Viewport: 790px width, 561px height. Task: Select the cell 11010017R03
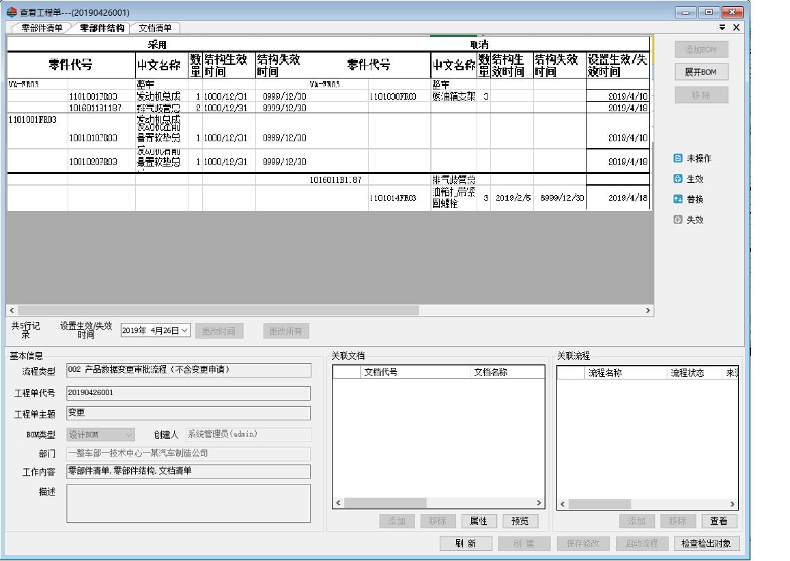[x=101, y=96]
